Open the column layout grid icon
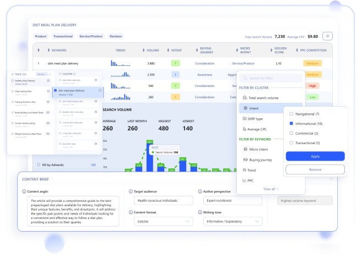The height and width of the screenshot is (280, 357). [x=327, y=36]
